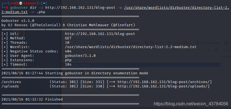231x109 pixels.
Task: Click the csdn blog watermark link
Action: click(x=191, y=104)
